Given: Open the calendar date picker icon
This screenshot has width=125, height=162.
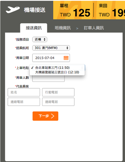Looking at the screenshot, I should pos(66,58).
